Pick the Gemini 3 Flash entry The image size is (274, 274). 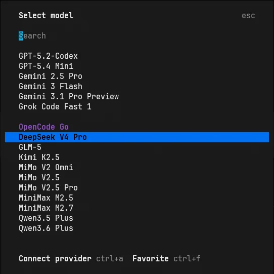click(137, 87)
